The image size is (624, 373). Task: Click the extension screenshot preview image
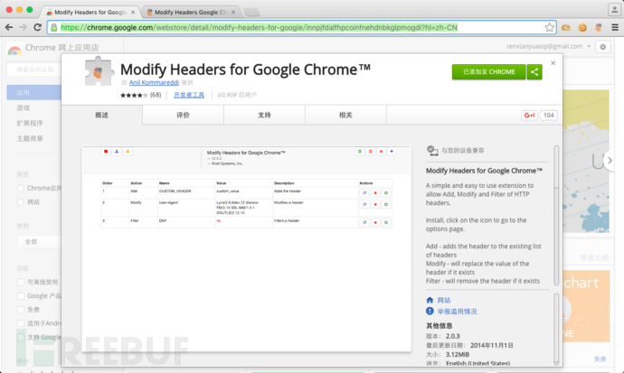[x=246, y=248]
